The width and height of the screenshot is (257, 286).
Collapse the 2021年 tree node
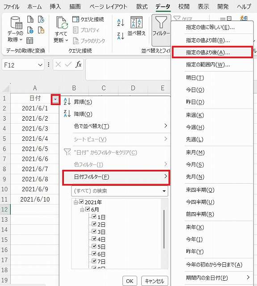coord(76,202)
